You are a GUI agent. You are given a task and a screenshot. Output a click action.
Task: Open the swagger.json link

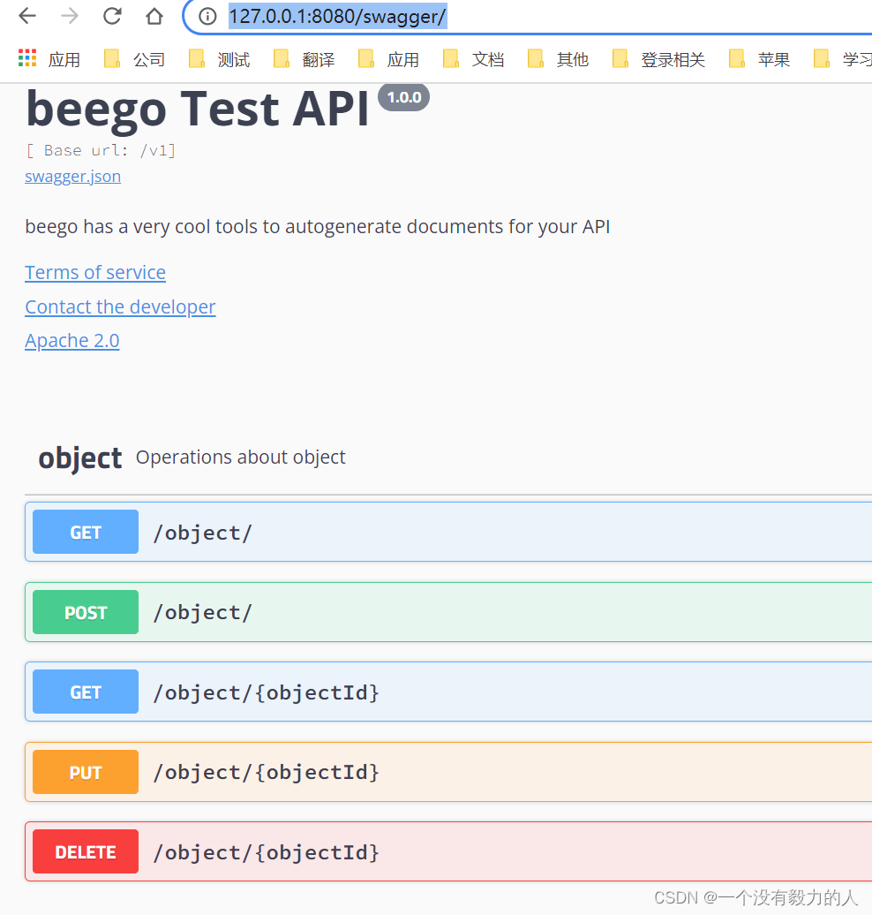73,177
